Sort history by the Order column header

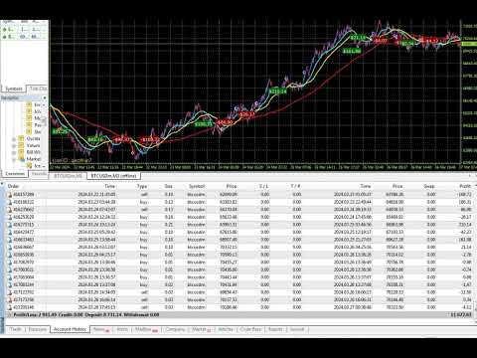tap(13, 186)
